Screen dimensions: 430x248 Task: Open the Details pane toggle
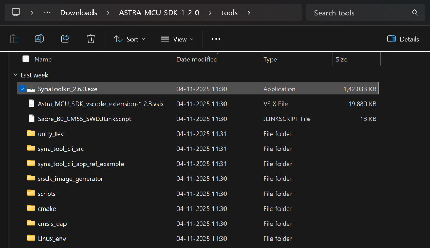tap(403, 39)
